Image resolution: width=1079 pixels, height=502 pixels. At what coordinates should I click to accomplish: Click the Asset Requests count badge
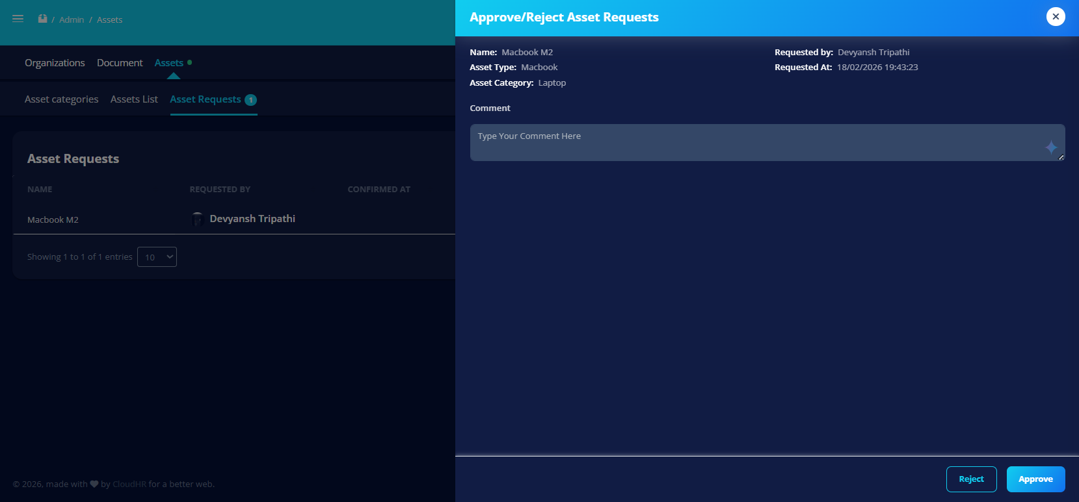[250, 100]
